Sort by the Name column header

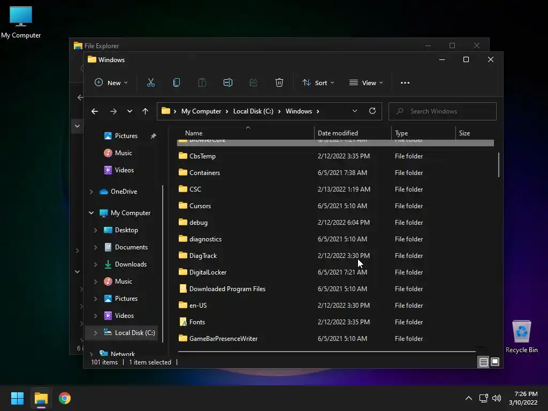click(x=194, y=133)
